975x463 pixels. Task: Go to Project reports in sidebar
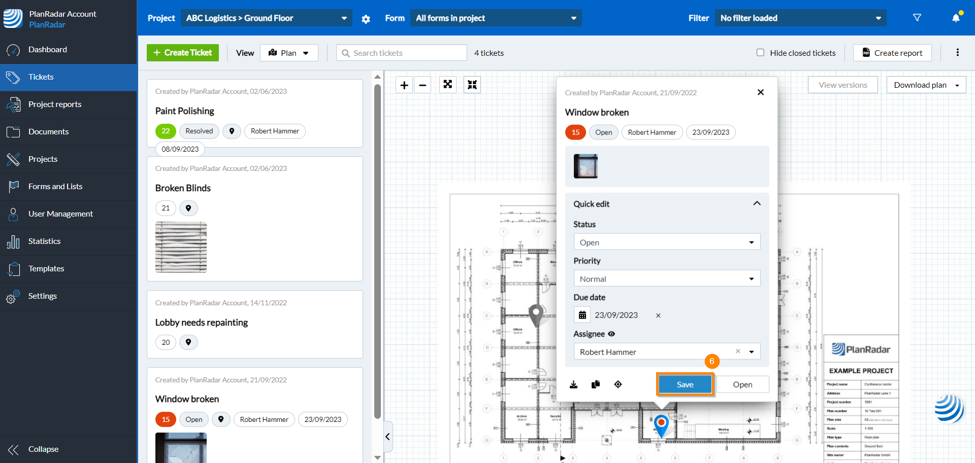pyautogui.click(x=54, y=104)
